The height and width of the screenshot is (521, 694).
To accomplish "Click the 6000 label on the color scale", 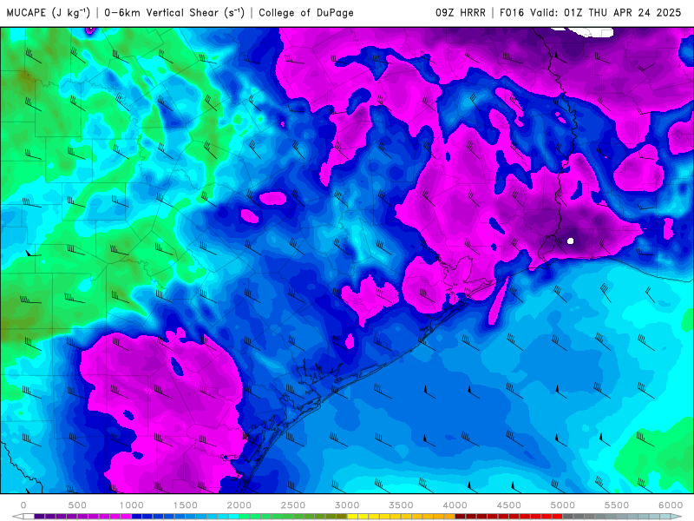I will pos(671,505).
